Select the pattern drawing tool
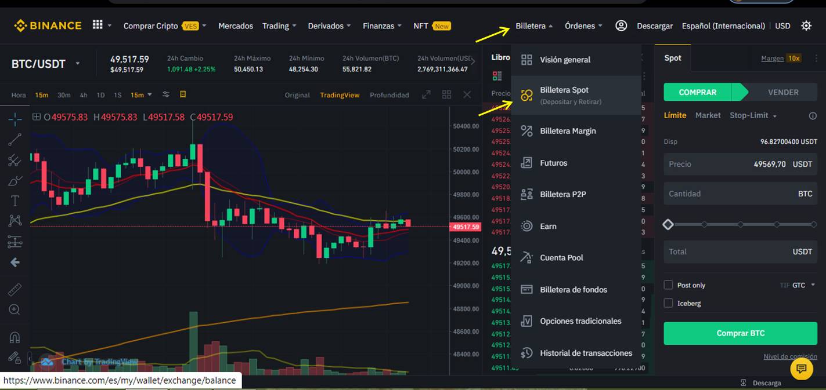Screen dimensions: 826x390 pos(15,221)
